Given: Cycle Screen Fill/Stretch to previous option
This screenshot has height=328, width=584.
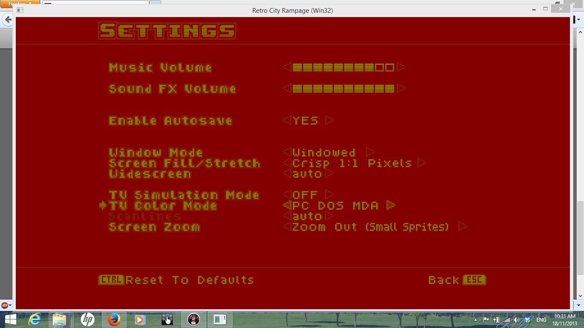Looking at the screenshot, I should click(x=286, y=163).
